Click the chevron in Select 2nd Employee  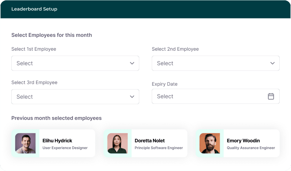[x=273, y=63]
